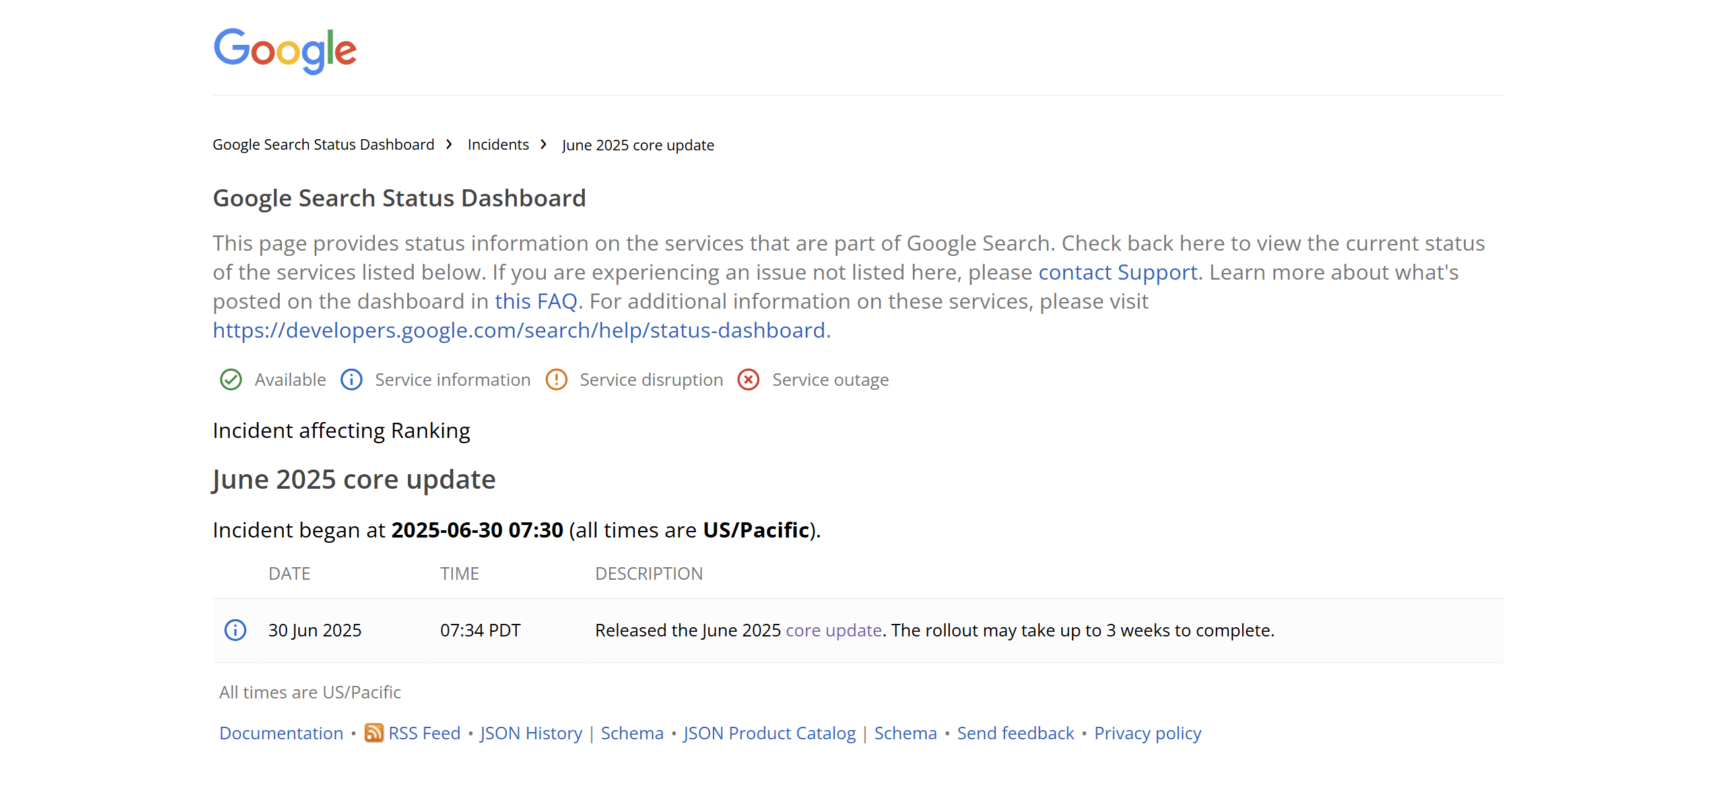Click the All times are US/Pacific note
Screen dimensions: 1716x800
coord(310,692)
